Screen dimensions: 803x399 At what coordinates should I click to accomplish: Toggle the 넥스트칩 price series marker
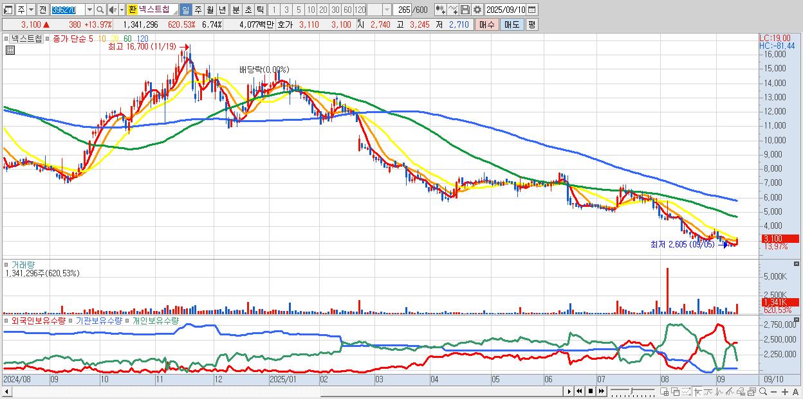7,39
